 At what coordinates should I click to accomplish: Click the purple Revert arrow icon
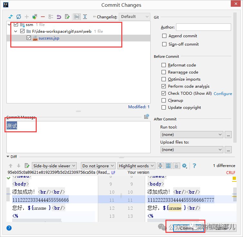(59, 17)
